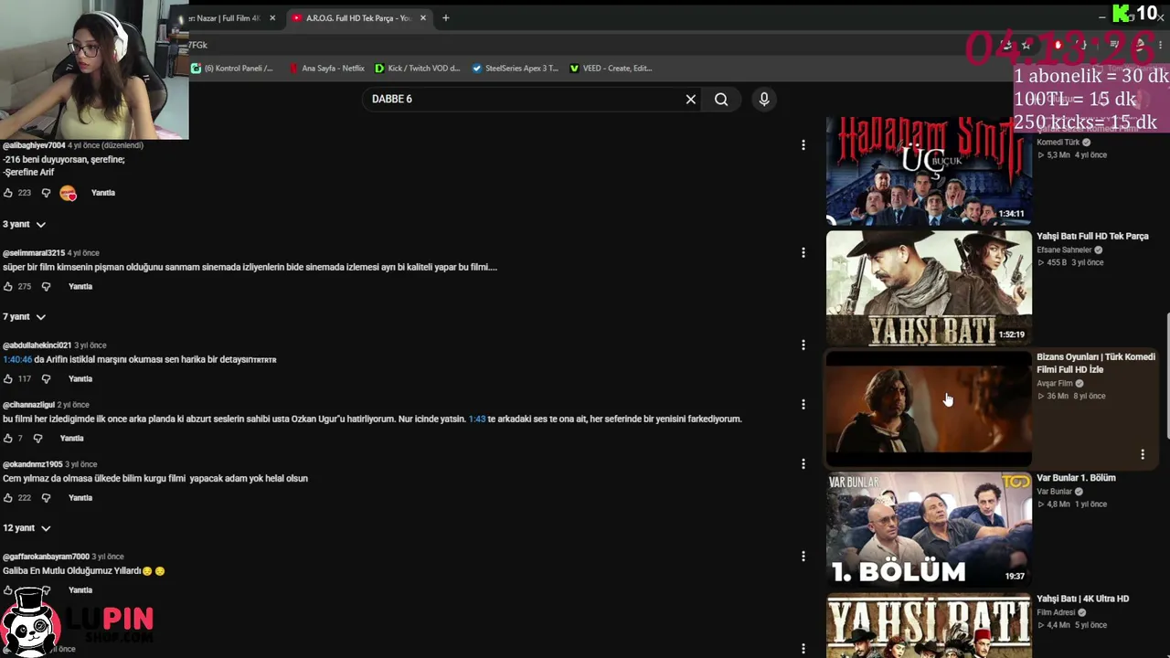
Task: Clear the YouTube search query
Action: 691,100
